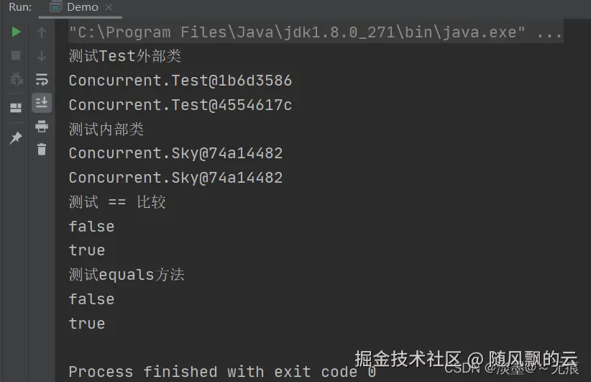The height and width of the screenshot is (382, 591).
Task: Click the Stop process square icon
Action: [16, 55]
